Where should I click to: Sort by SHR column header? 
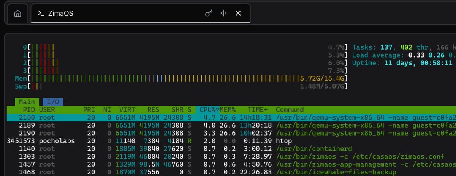point(177,109)
